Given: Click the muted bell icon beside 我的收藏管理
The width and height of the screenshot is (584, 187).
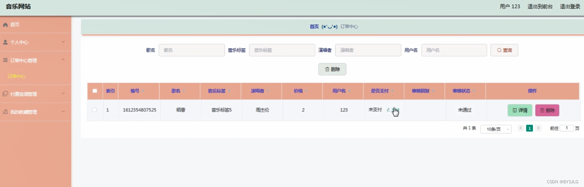Looking at the screenshot, I should pos(5,112).
